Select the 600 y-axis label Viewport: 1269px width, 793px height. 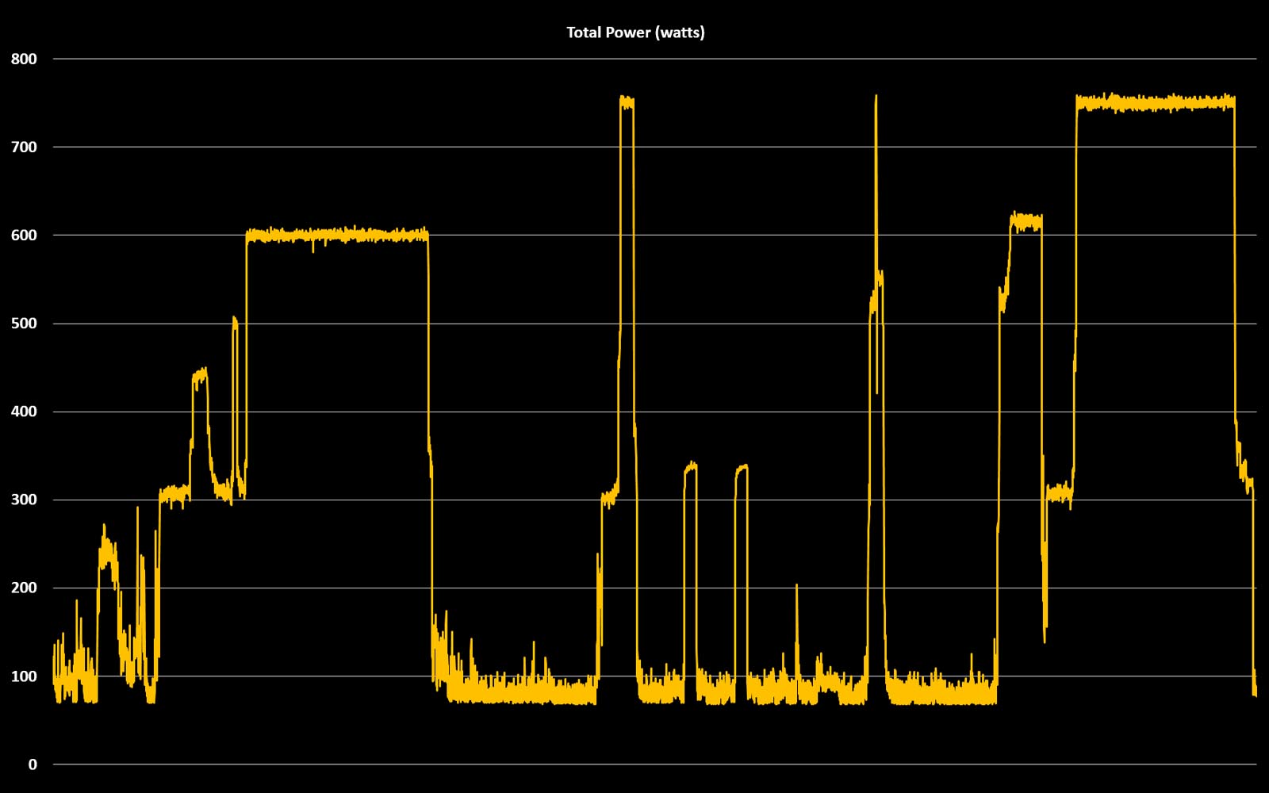pos(24,236)
